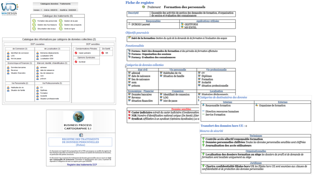Click the red check icon beside Syndicat in catalogue
This screenshot has height=175, width=313.
point(76,62)
